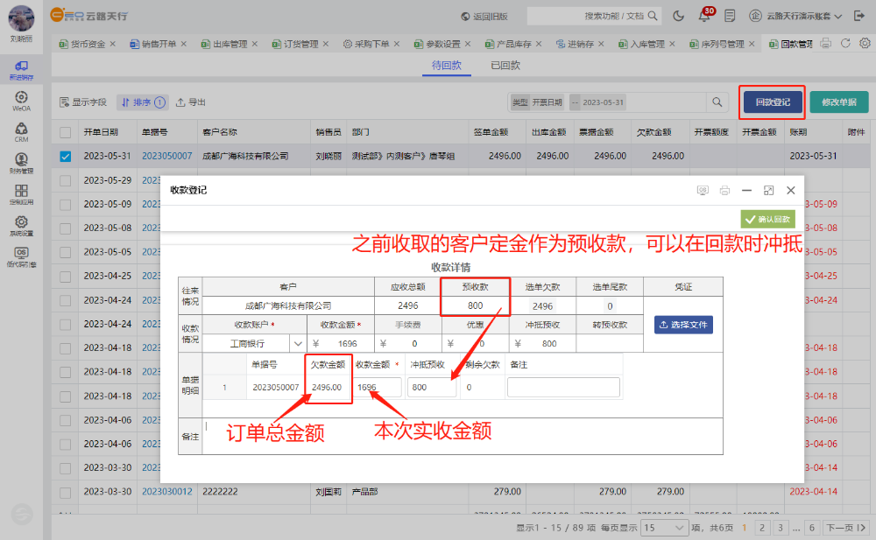
Task: Open the WeOA sidebar module
Action: tap(21, 101)
